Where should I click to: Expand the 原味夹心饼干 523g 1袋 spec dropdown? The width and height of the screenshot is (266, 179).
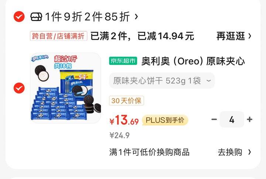point(162,80)
